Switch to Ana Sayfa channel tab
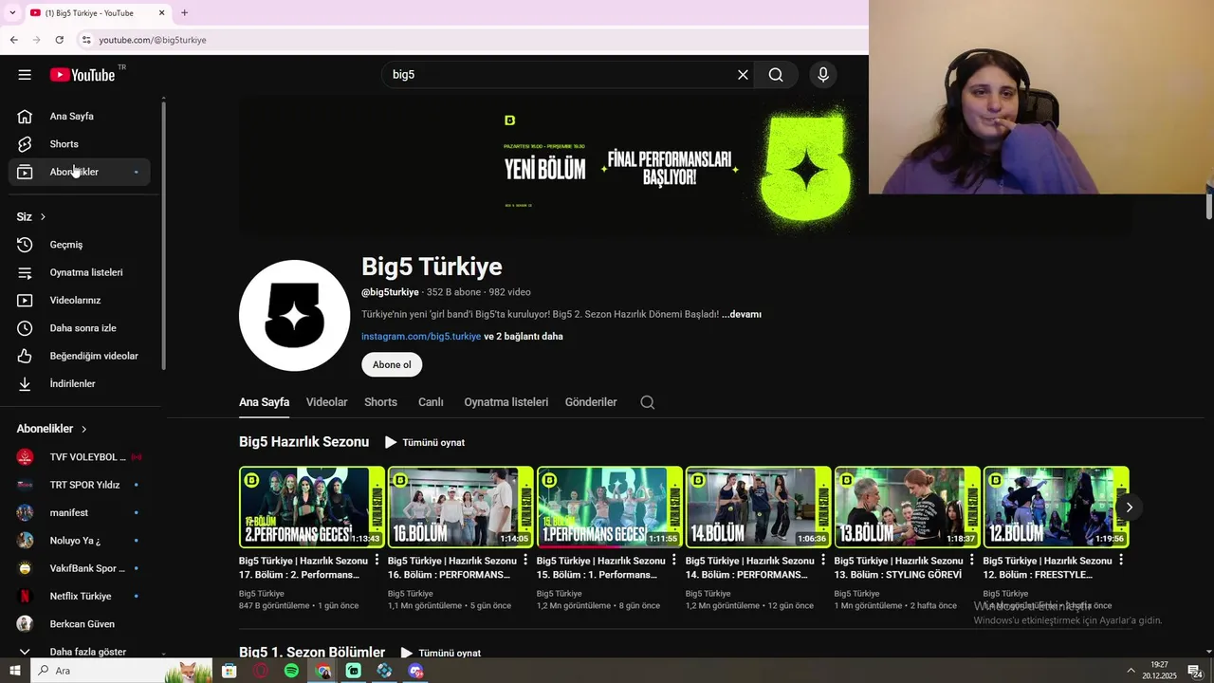Image resolution: width=1214 pixels, height=683 pixels. pos(264,402)
